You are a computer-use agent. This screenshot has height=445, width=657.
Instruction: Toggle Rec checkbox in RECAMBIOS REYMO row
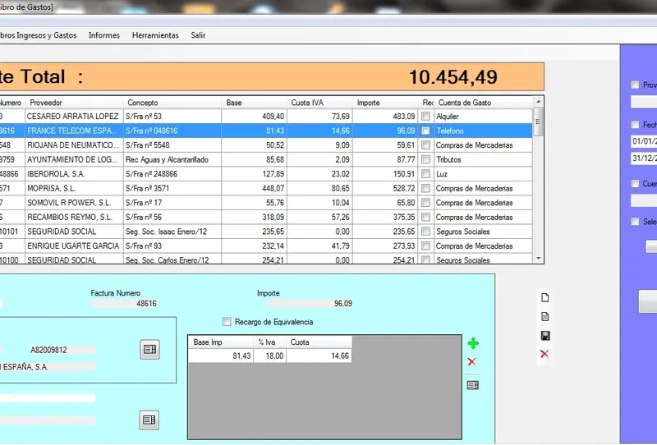425,217
